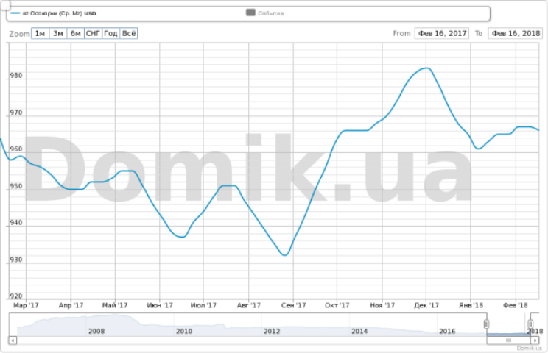Show all data with Всё button

(129, 33)
